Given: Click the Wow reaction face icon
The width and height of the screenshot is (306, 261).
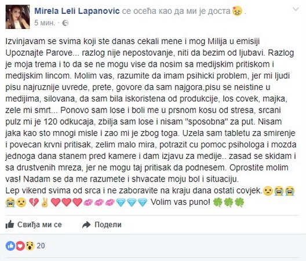Looking at the screenshot, I should 30,246.
